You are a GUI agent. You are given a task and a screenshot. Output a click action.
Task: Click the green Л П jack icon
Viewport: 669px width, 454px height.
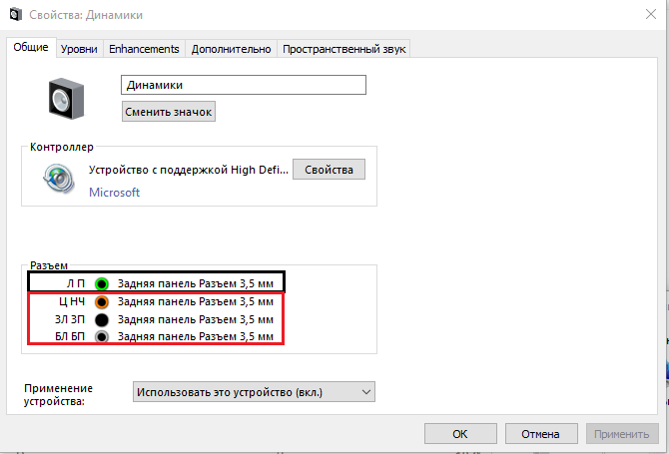click(x=101, y=283)
